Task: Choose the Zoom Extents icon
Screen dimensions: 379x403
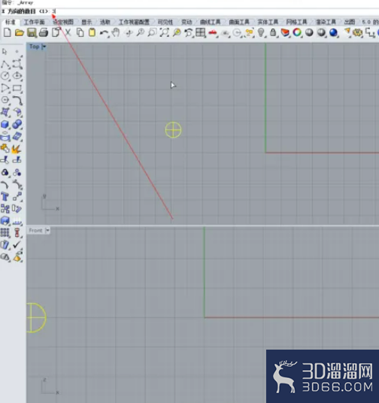Action: (164, 32)
